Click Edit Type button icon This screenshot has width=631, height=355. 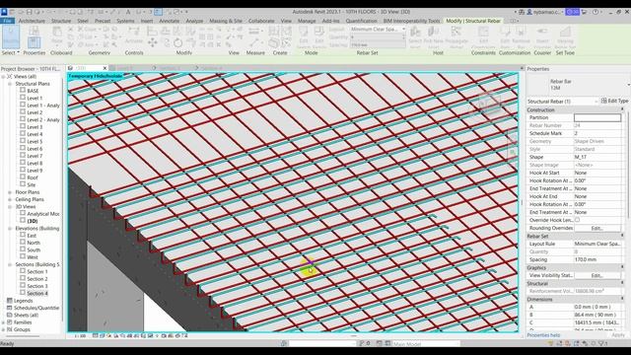point(614,101)
